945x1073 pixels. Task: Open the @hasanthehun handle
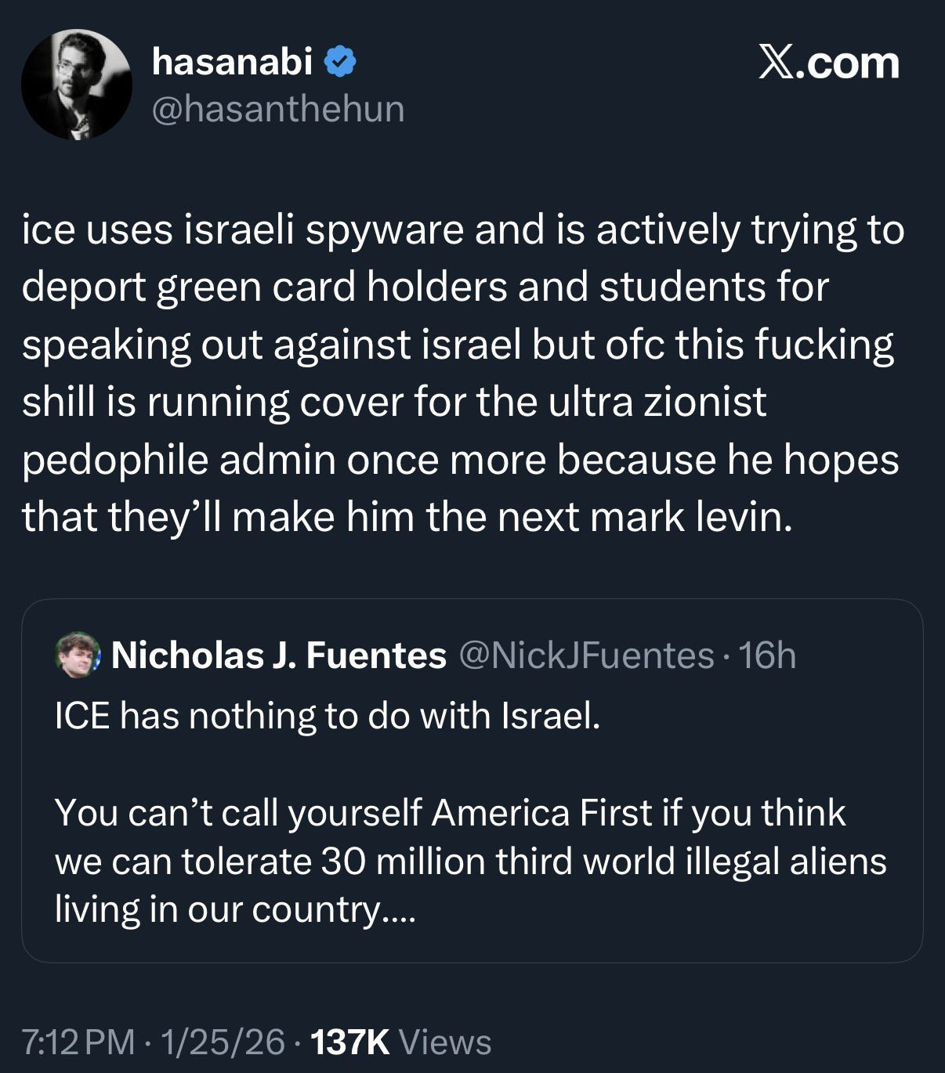(278, 109)
